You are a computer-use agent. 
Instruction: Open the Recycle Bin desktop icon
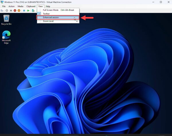pyautogui.click(x=6, y=20)
